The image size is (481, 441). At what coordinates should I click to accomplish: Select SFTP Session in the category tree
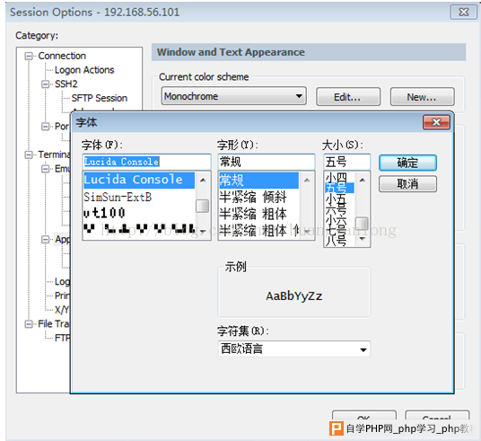(100, 98)
